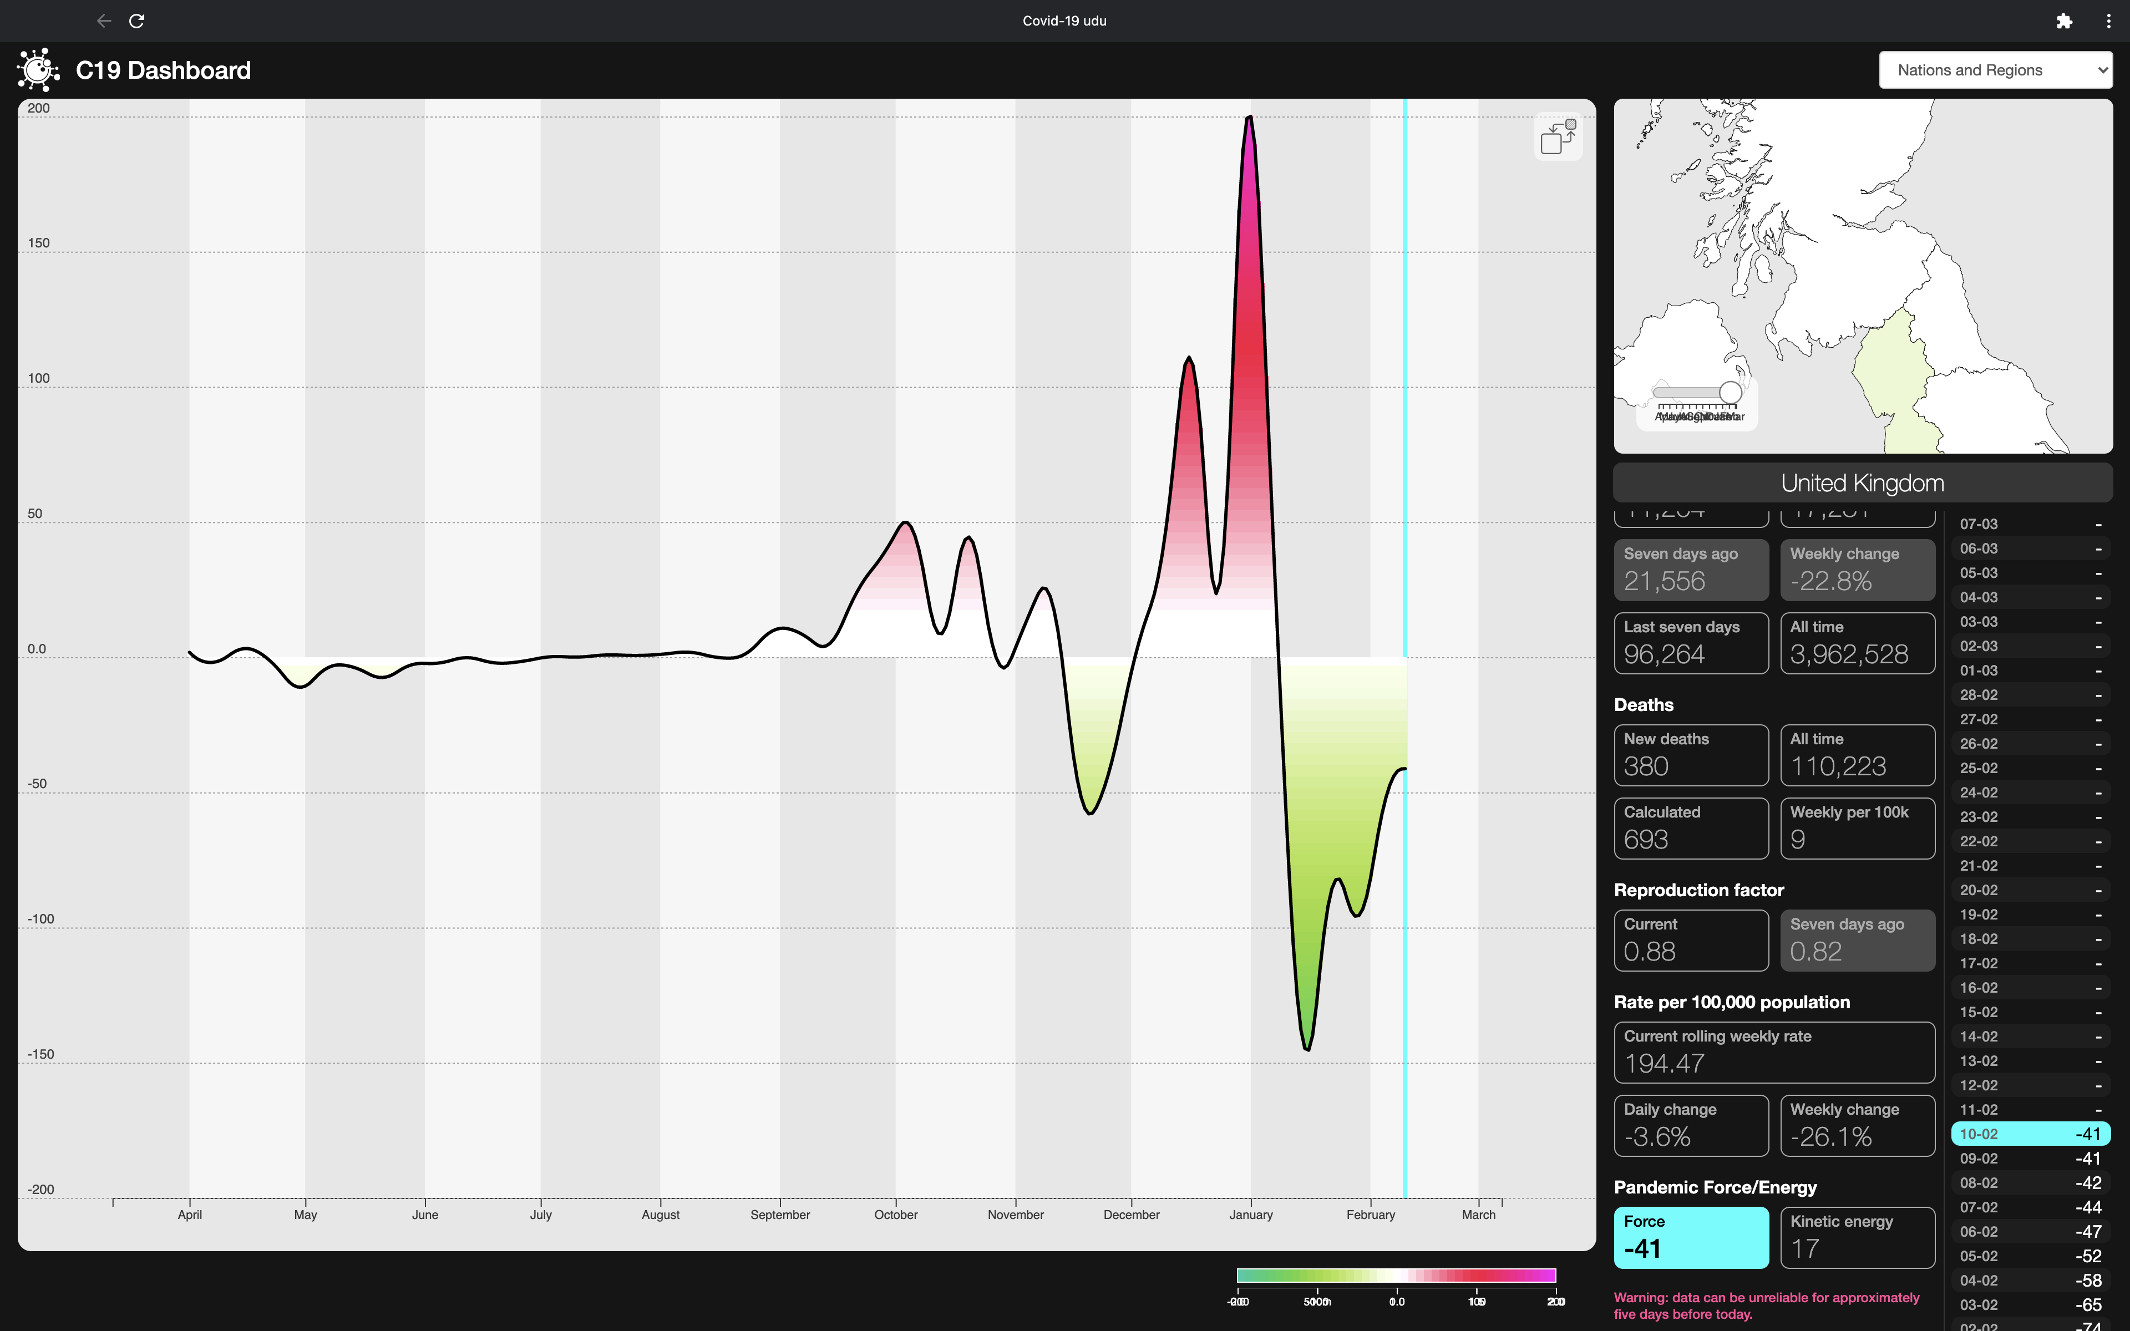
Task: Click the chart pop-out expand icon
Action: pos(1558,136)
